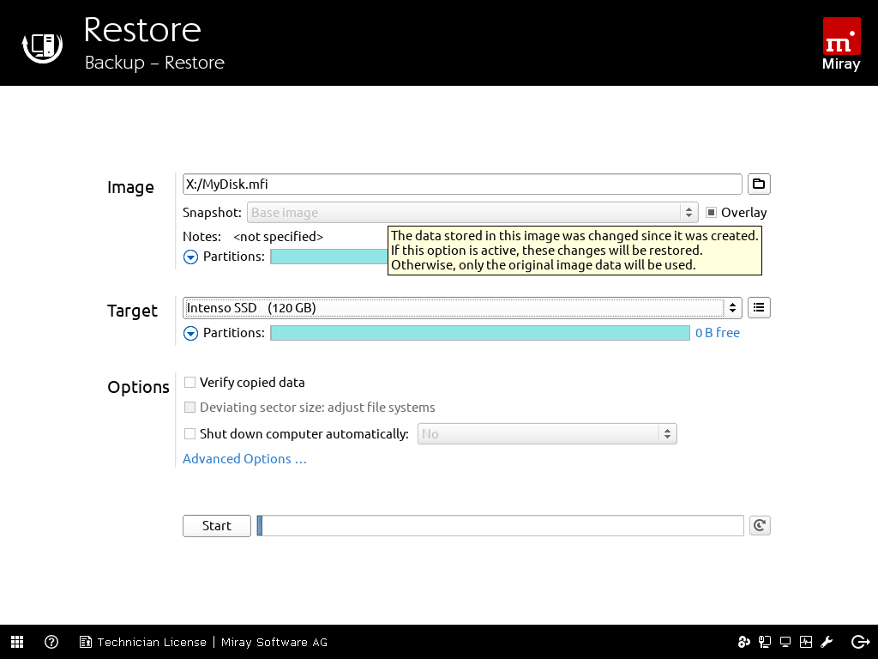Click the Start button
The height and width of the screenshot is (659, 878).
tap(217, 526)
